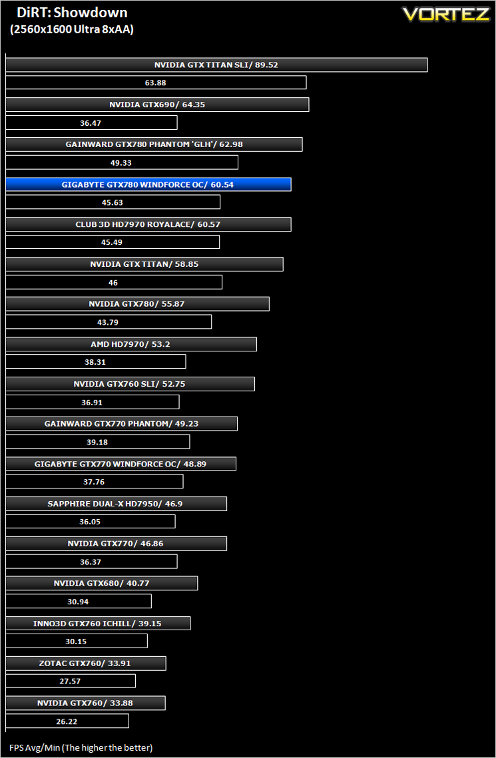Click the 26.22 minimum FPS bar
The height and width of the screenshot is (758, 496).
tap(67, 721)
